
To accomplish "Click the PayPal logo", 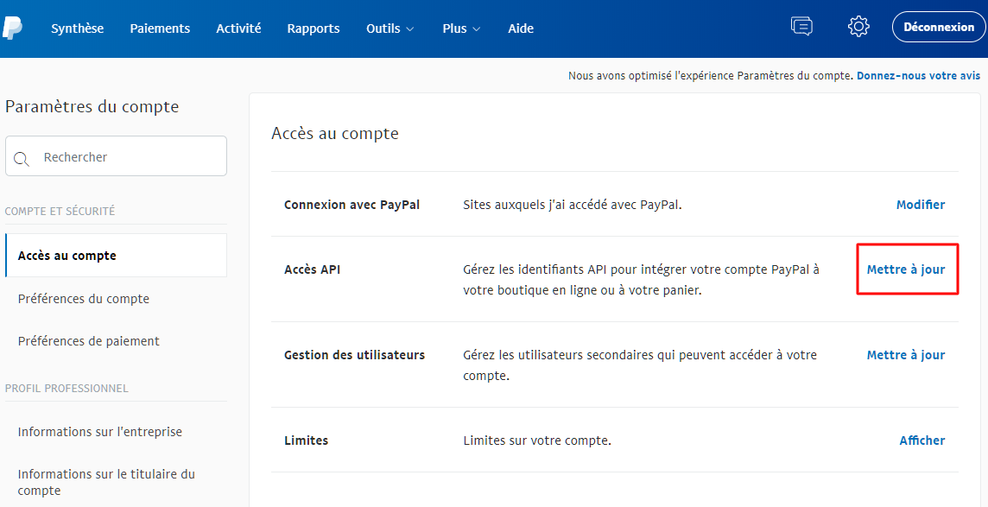I will coord(12,27).
